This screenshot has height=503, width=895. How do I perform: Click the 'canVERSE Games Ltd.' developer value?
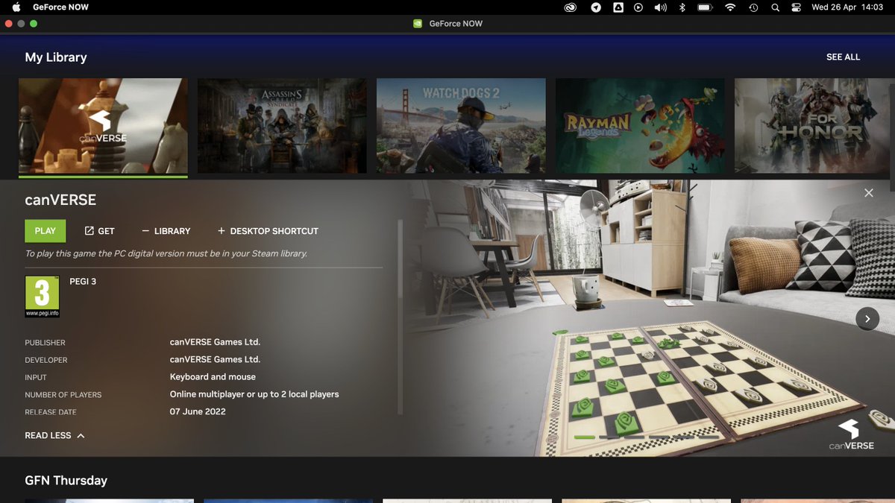tap(215, 359)
